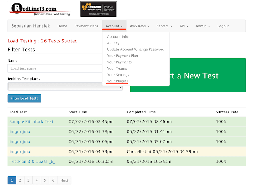Open the API dropdown menu

[184, 26]
